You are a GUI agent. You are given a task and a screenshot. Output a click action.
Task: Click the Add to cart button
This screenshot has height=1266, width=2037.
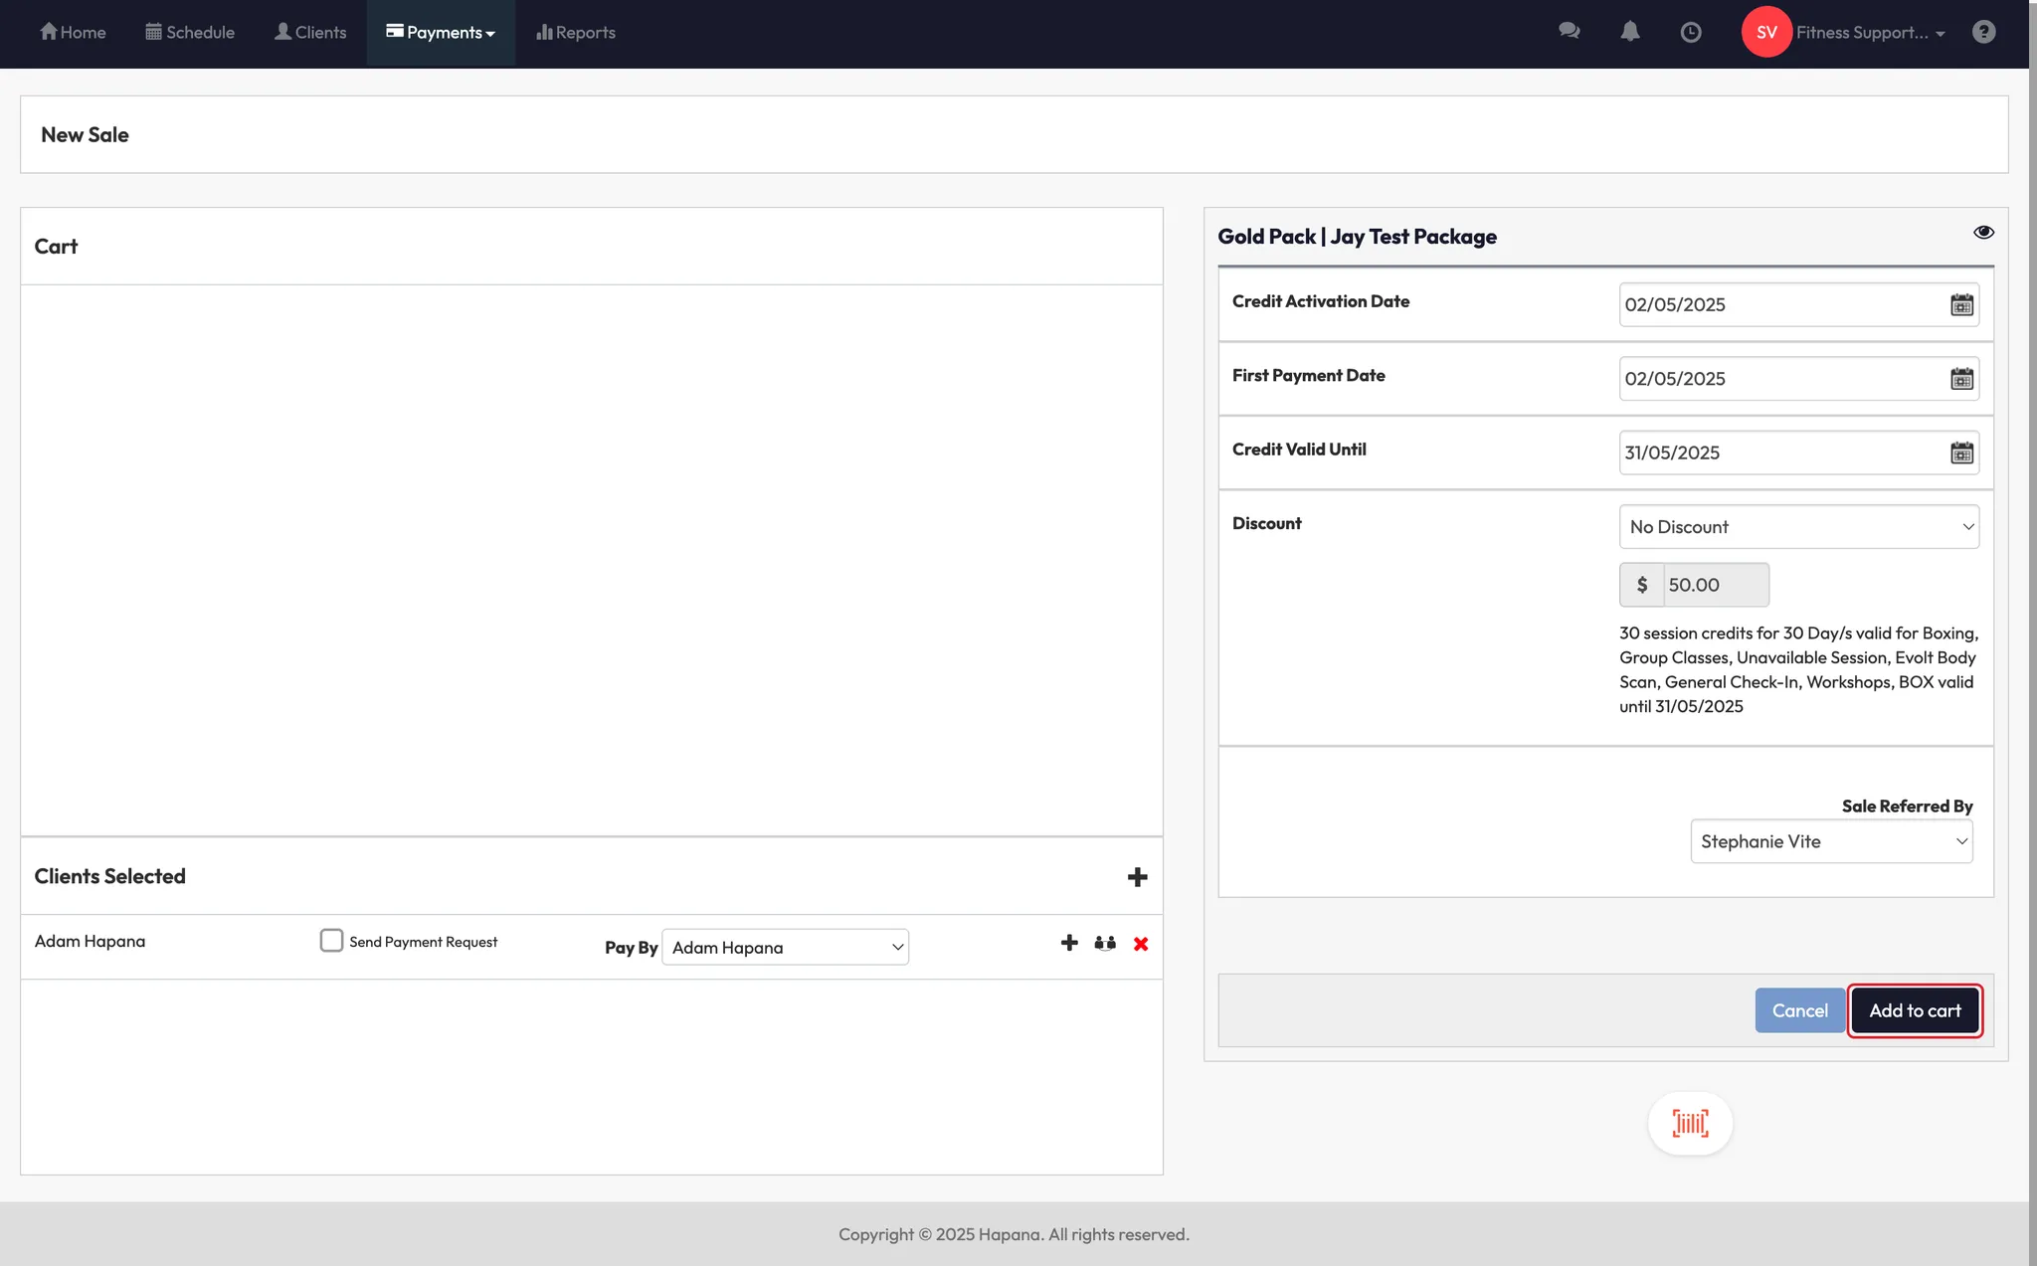pyautogui.click(x=1915, y=1010)
